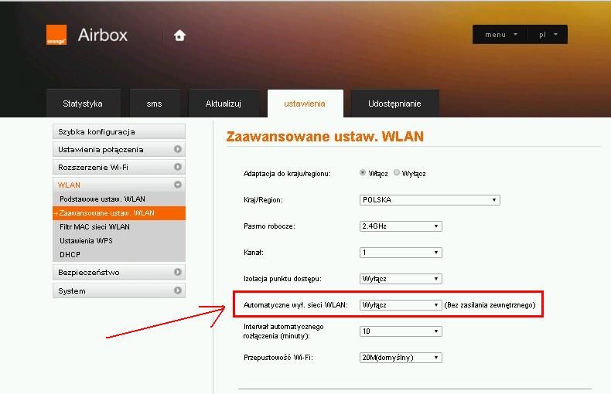Image resolution: width=611 pixels, height=394 pixels.
Task: Open the menu dropdown in the header
Action: (x=500, y=35)
